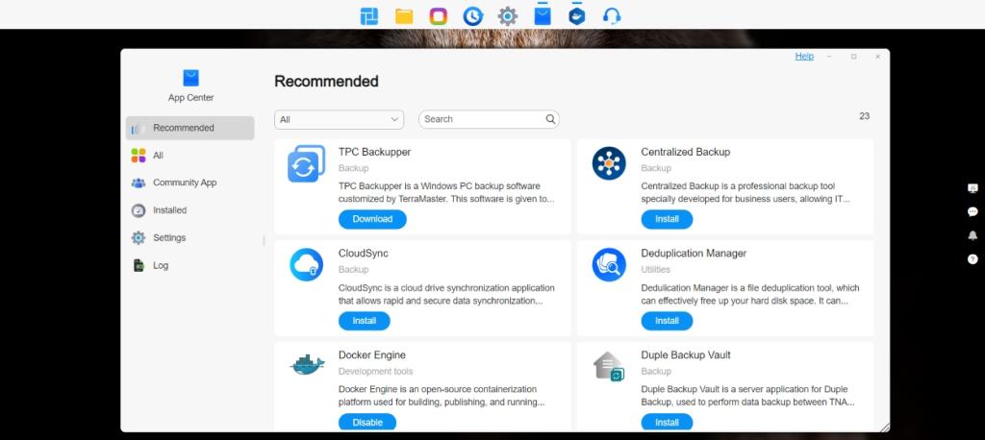The width and height of the screenshot is (985, 440).
Task: Download TPC Backupper
Action: [x=372, y=219]
